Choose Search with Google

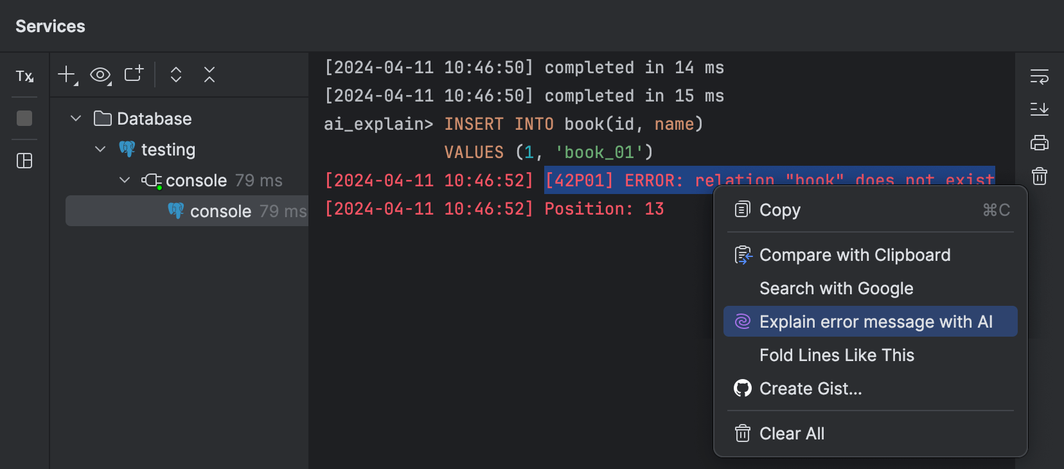pyautogui.click(x=836, y=288)
